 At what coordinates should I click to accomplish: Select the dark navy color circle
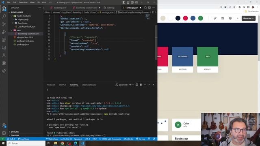[x=178, y=18]
